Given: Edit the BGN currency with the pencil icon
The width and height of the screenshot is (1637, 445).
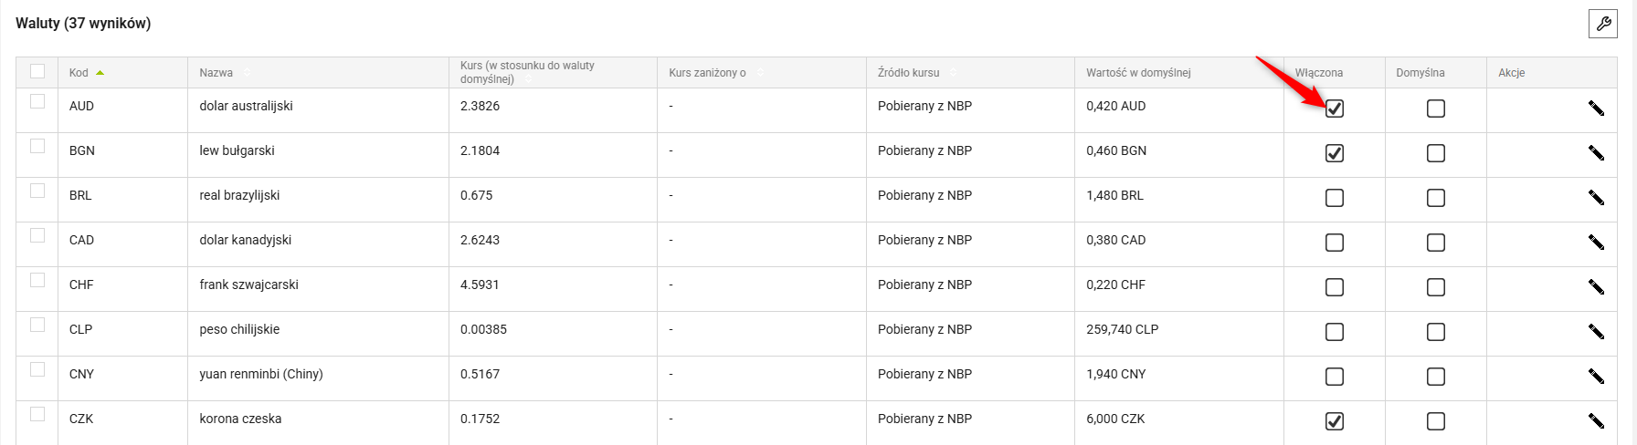Looking at the screenshot, I should point(1596,153).
